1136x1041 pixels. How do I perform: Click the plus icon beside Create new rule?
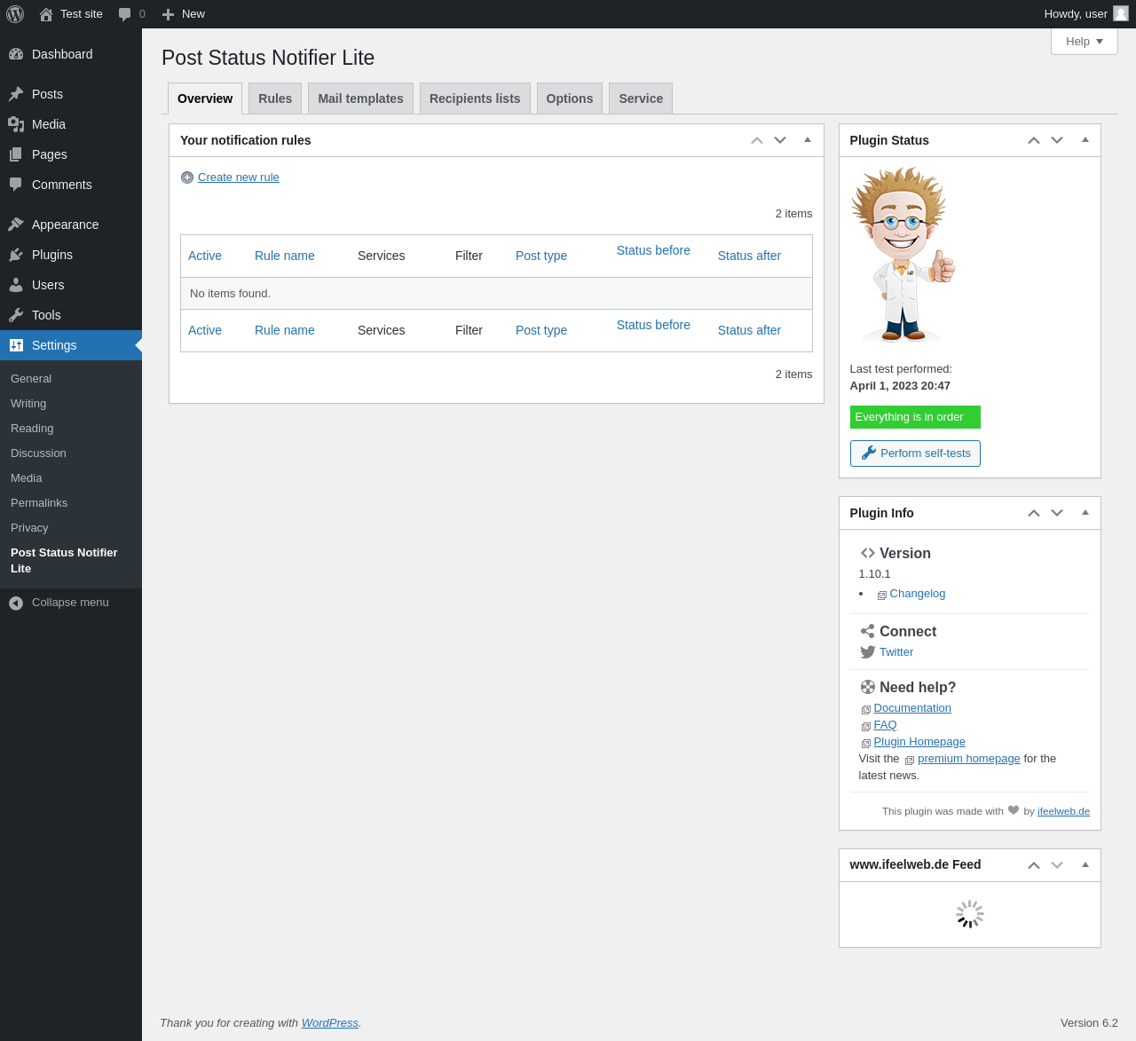click(187, 177)
